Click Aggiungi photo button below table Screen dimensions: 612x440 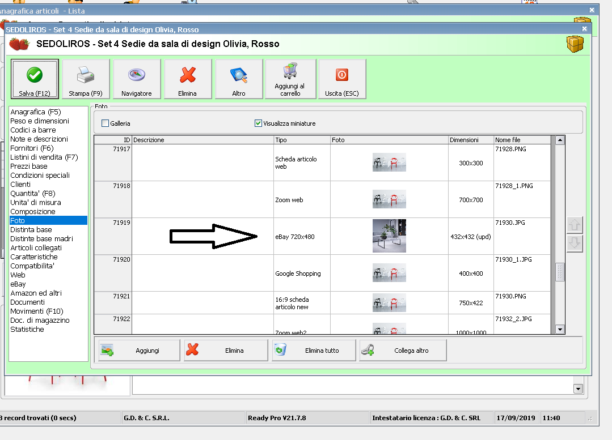click(139, 351)
